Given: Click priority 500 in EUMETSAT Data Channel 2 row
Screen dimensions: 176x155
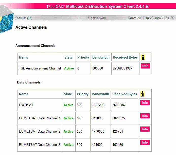Looking at the screenshot, I should (79, 131).
